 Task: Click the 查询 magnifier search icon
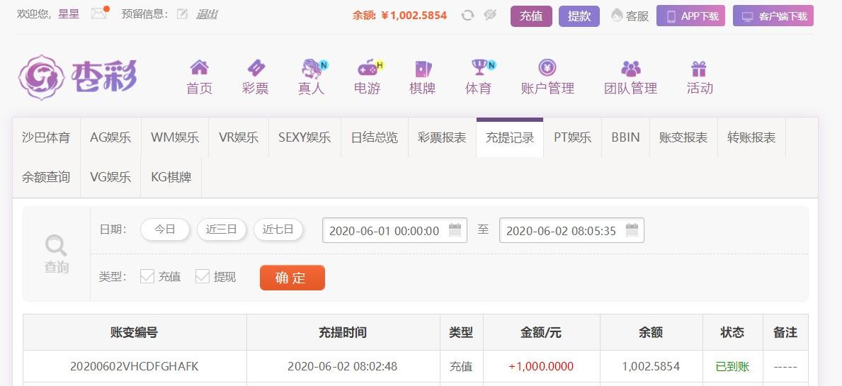pyautogui.click(x=56, y=246)
